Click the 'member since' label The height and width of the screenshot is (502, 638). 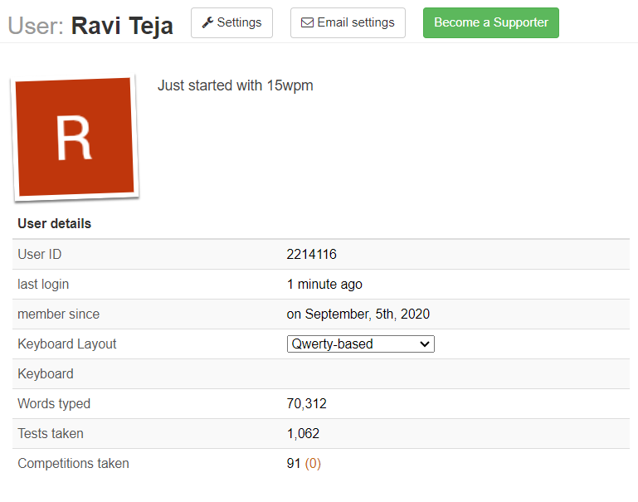[59, 314]
